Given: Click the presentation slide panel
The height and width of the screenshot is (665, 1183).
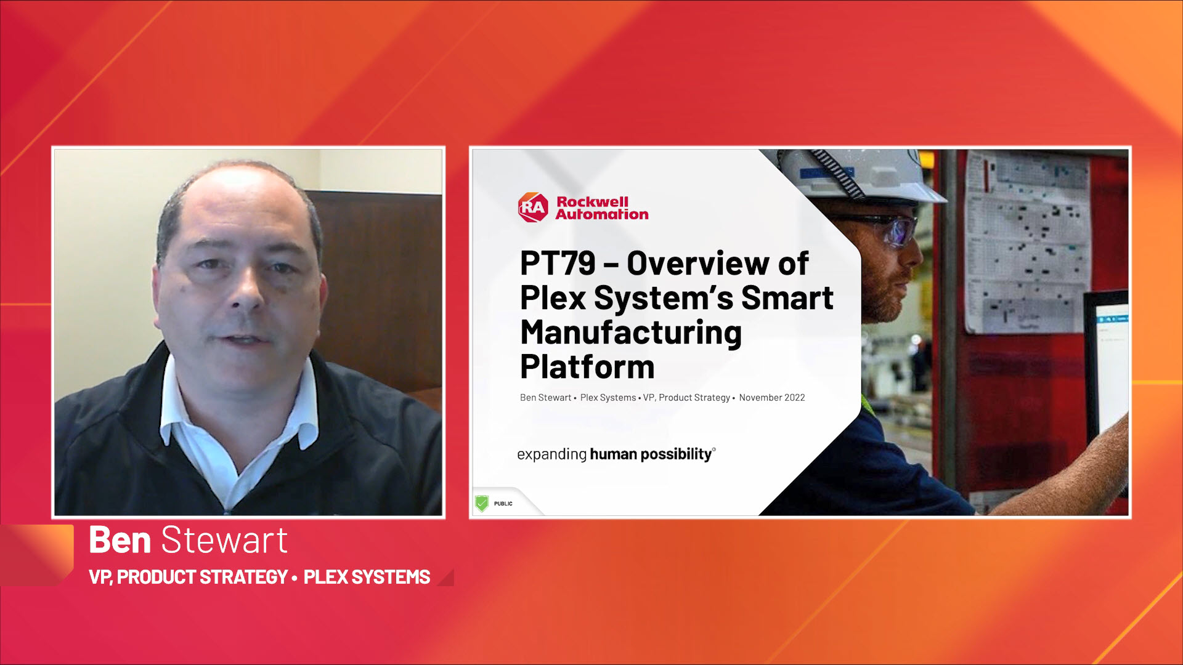Looking at the screenshot, I should point(800,332).
